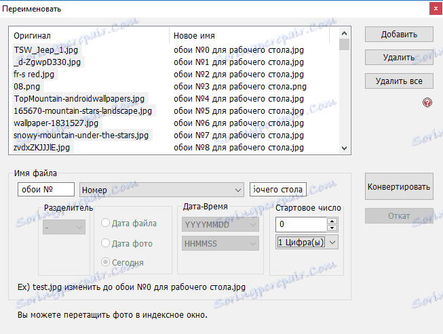Select 165670-mountain-stars-landscape.jpg row
Image resolution: width=443 pixels, height=334 pixels.
coord(83,111)
